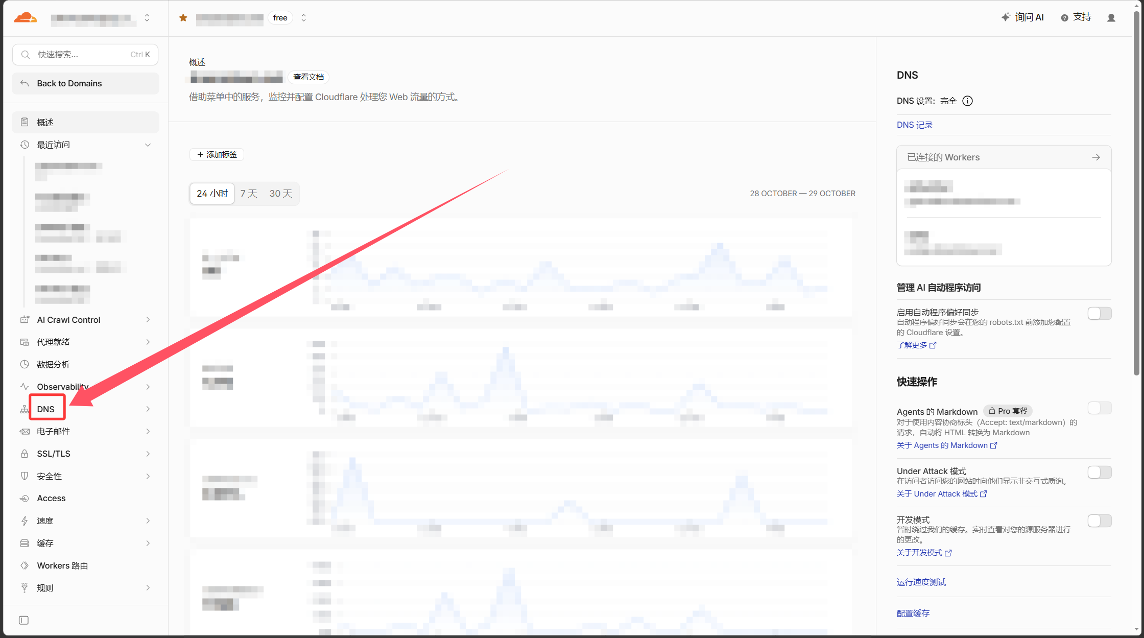Collapse the 最近访问 section
Viewport: 1144px width, 638px height.
(148, 145)
